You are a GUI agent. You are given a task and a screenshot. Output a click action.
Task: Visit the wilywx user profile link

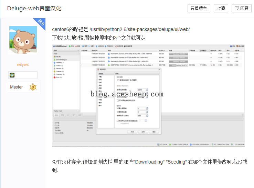(23, 65)
